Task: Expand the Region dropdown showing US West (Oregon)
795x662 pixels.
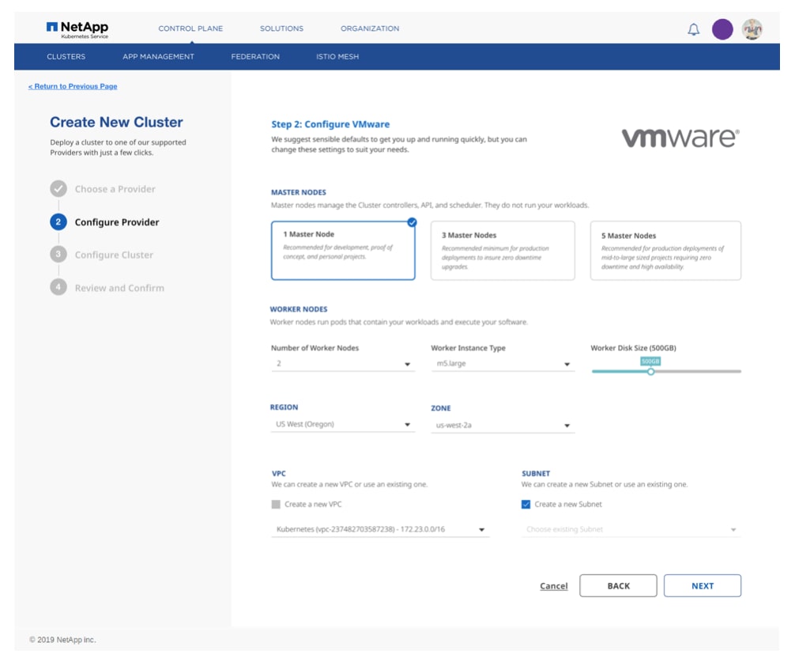Action: 342,425
